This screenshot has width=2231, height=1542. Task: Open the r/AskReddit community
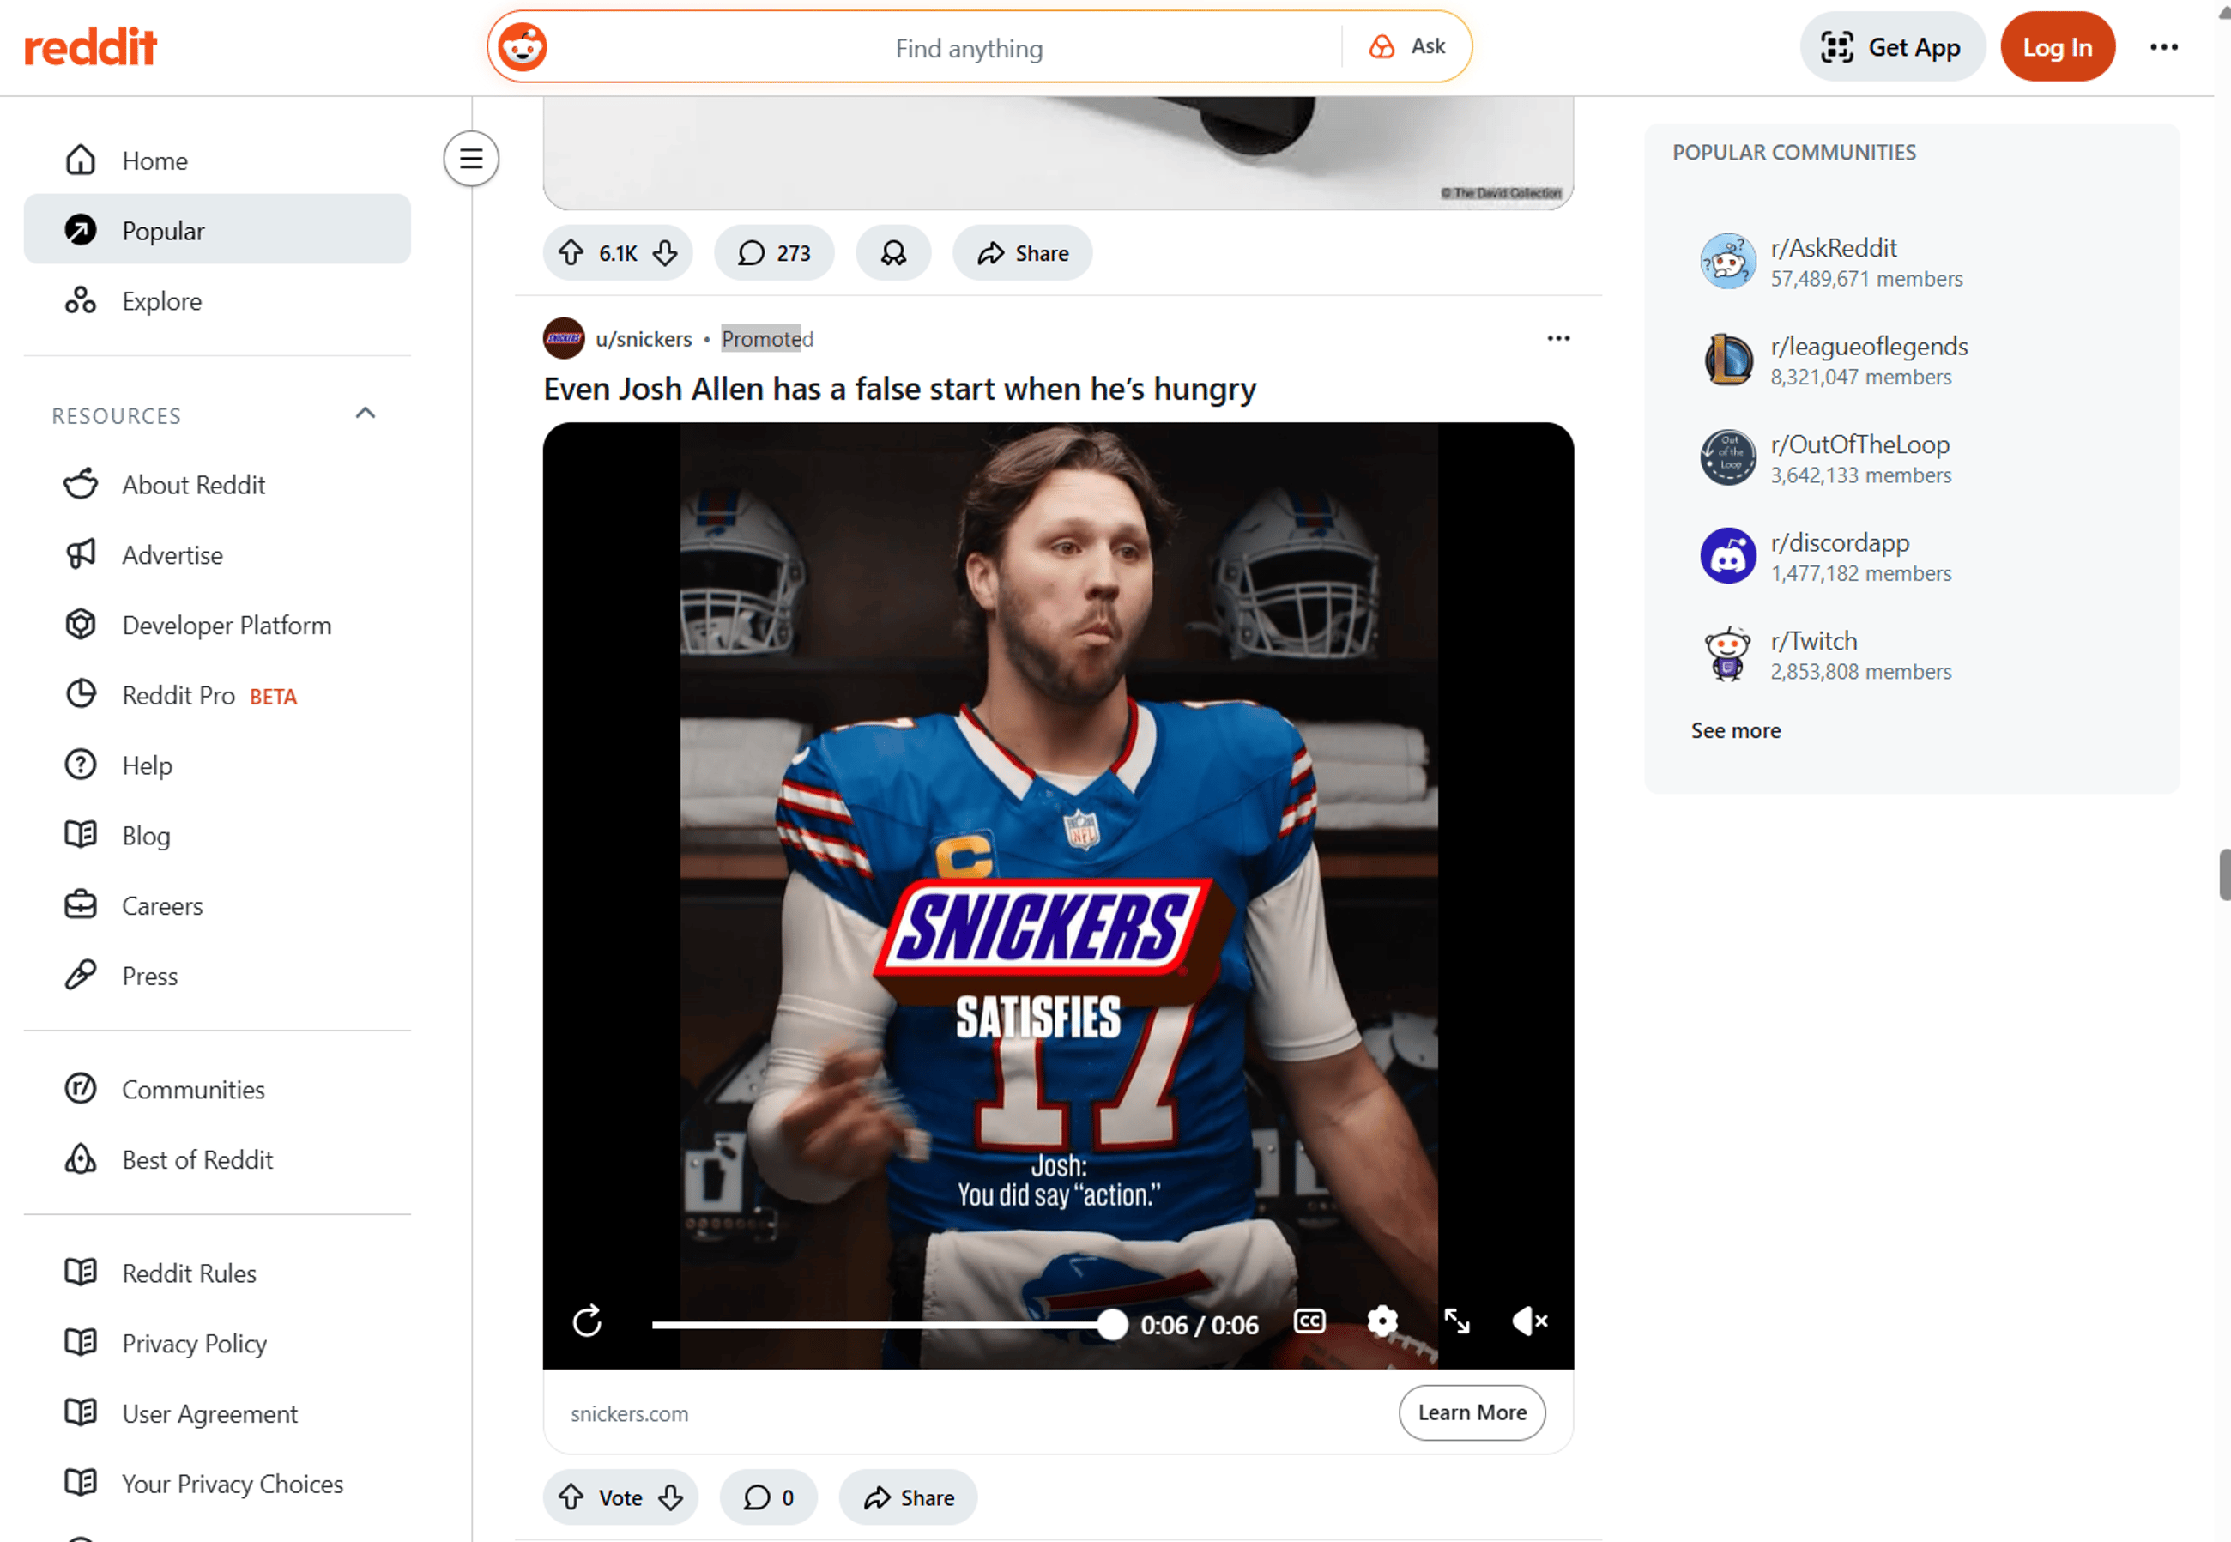click(1833, 248)
